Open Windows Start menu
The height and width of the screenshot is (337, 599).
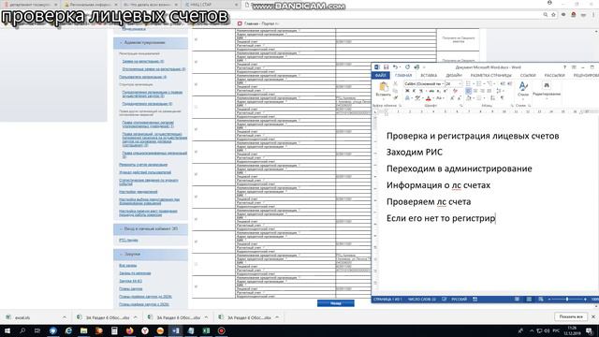(x=7, y=330)
